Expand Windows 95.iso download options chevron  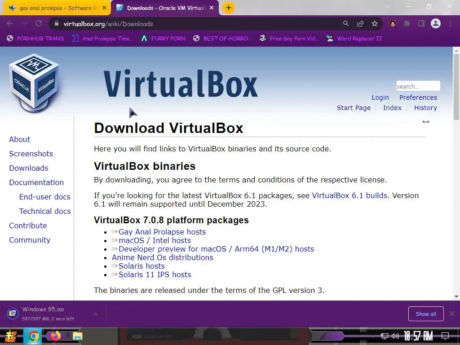click(96, 314)
